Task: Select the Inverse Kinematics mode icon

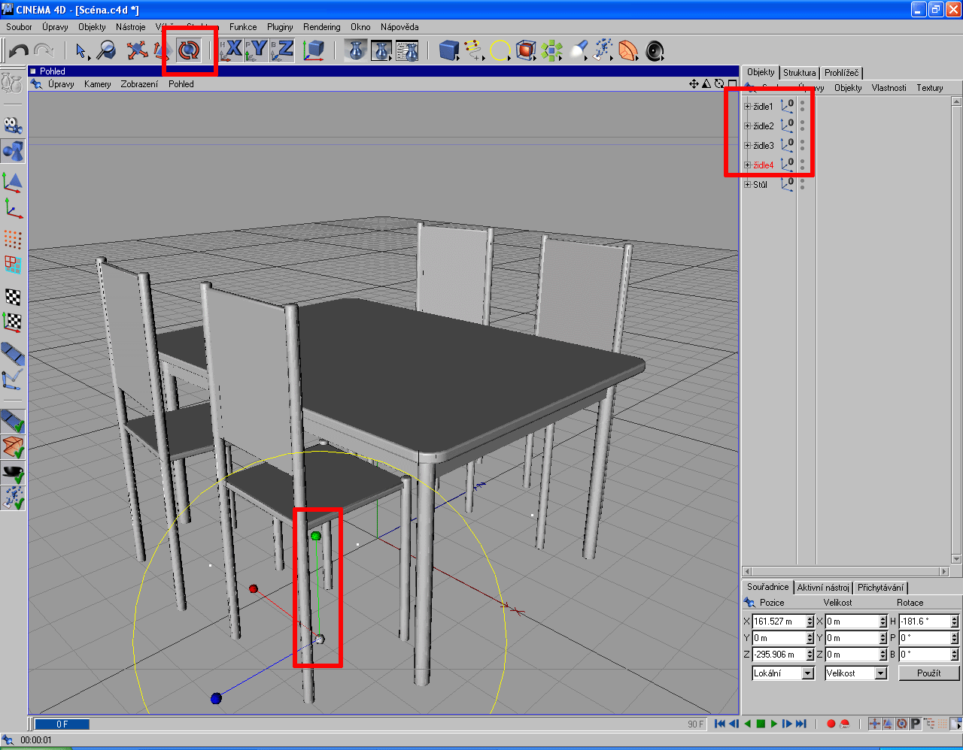Action: (13, 379)
